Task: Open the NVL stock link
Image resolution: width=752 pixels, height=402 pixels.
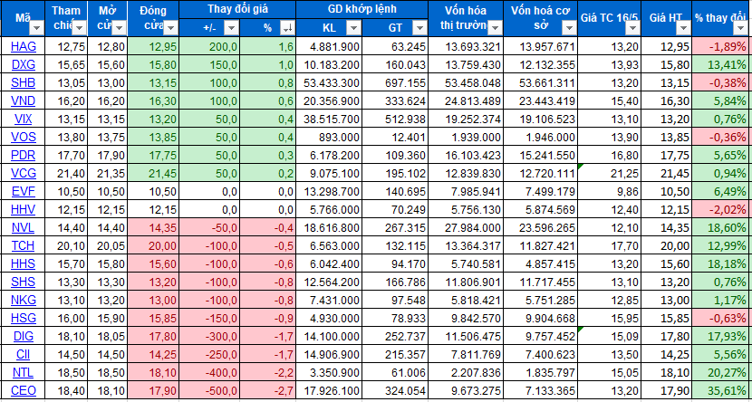Action: (x=24, y=227)
